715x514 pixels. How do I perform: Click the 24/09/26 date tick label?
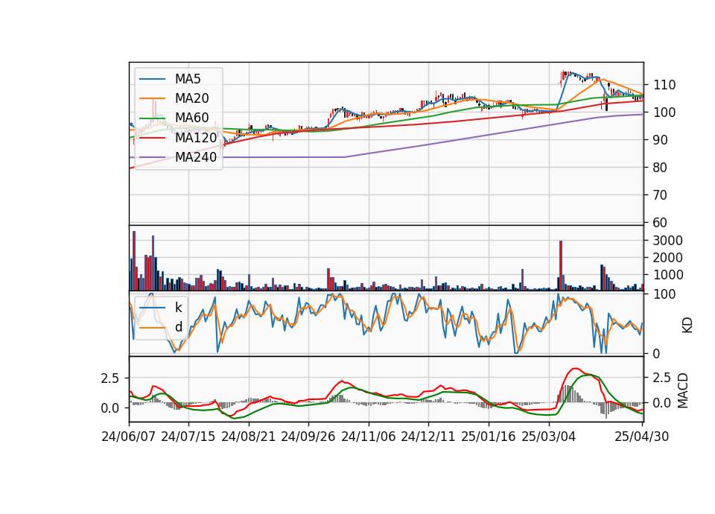click(x=308, y=437)
